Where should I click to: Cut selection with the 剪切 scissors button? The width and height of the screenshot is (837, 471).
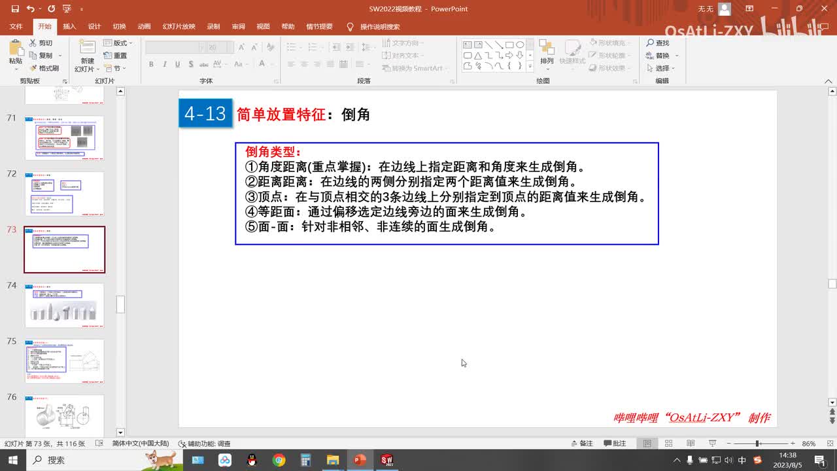click(41, 43)
